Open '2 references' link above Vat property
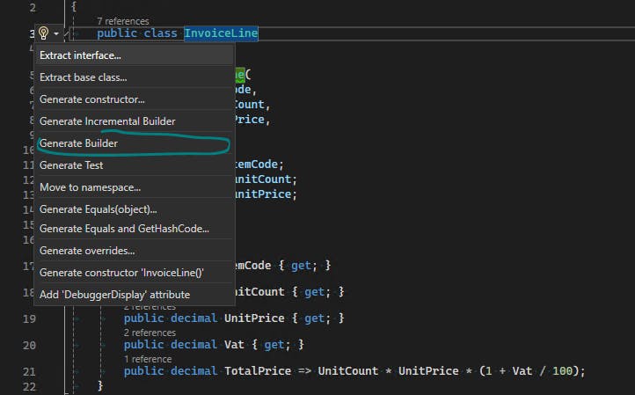635x395 pixels. pyautogui.click(x=150, y=333)
